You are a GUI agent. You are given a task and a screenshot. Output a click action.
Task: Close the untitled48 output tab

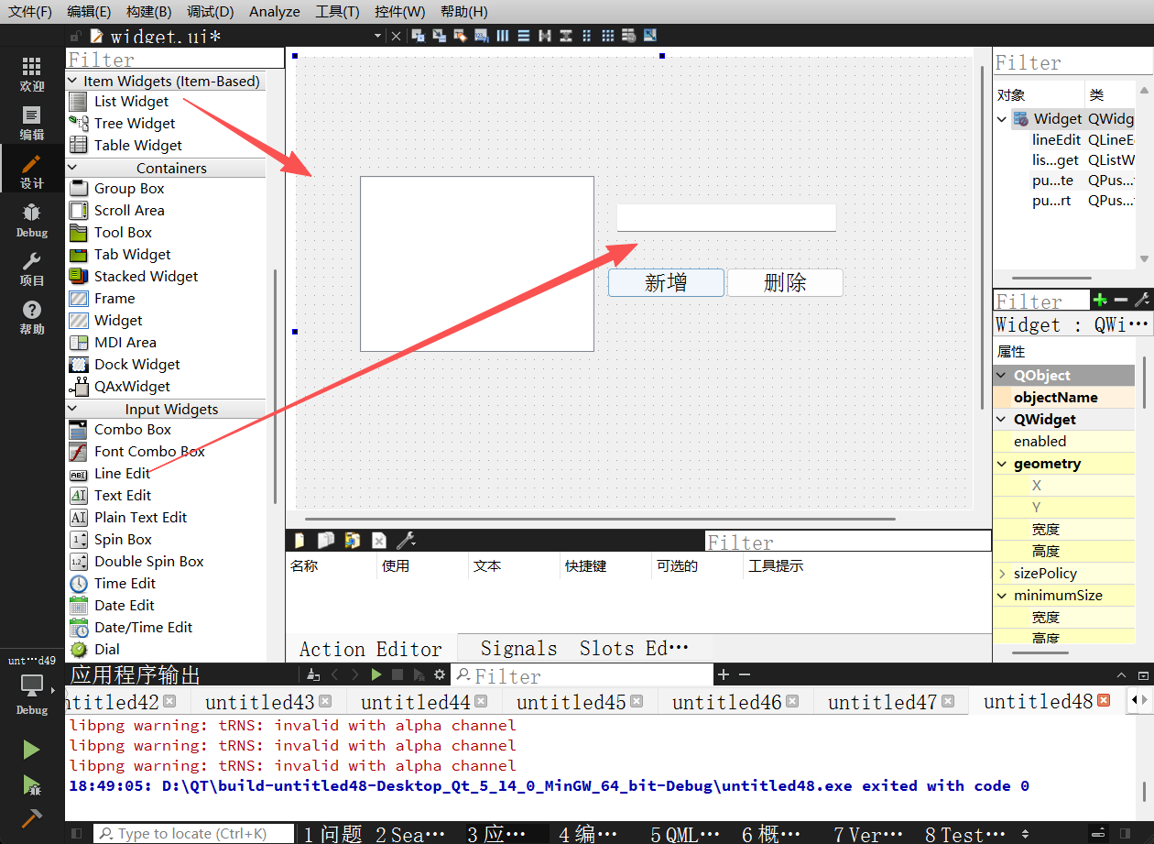[1104, 701]
